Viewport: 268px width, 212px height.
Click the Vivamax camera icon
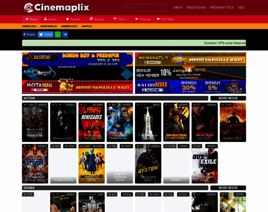(x=137, y=19)
